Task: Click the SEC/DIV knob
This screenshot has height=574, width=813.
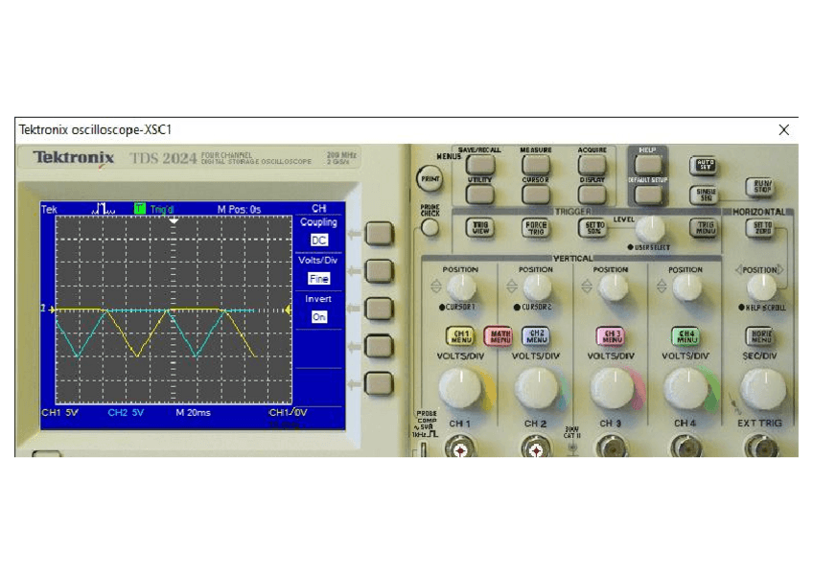Action: coord(762,388)
